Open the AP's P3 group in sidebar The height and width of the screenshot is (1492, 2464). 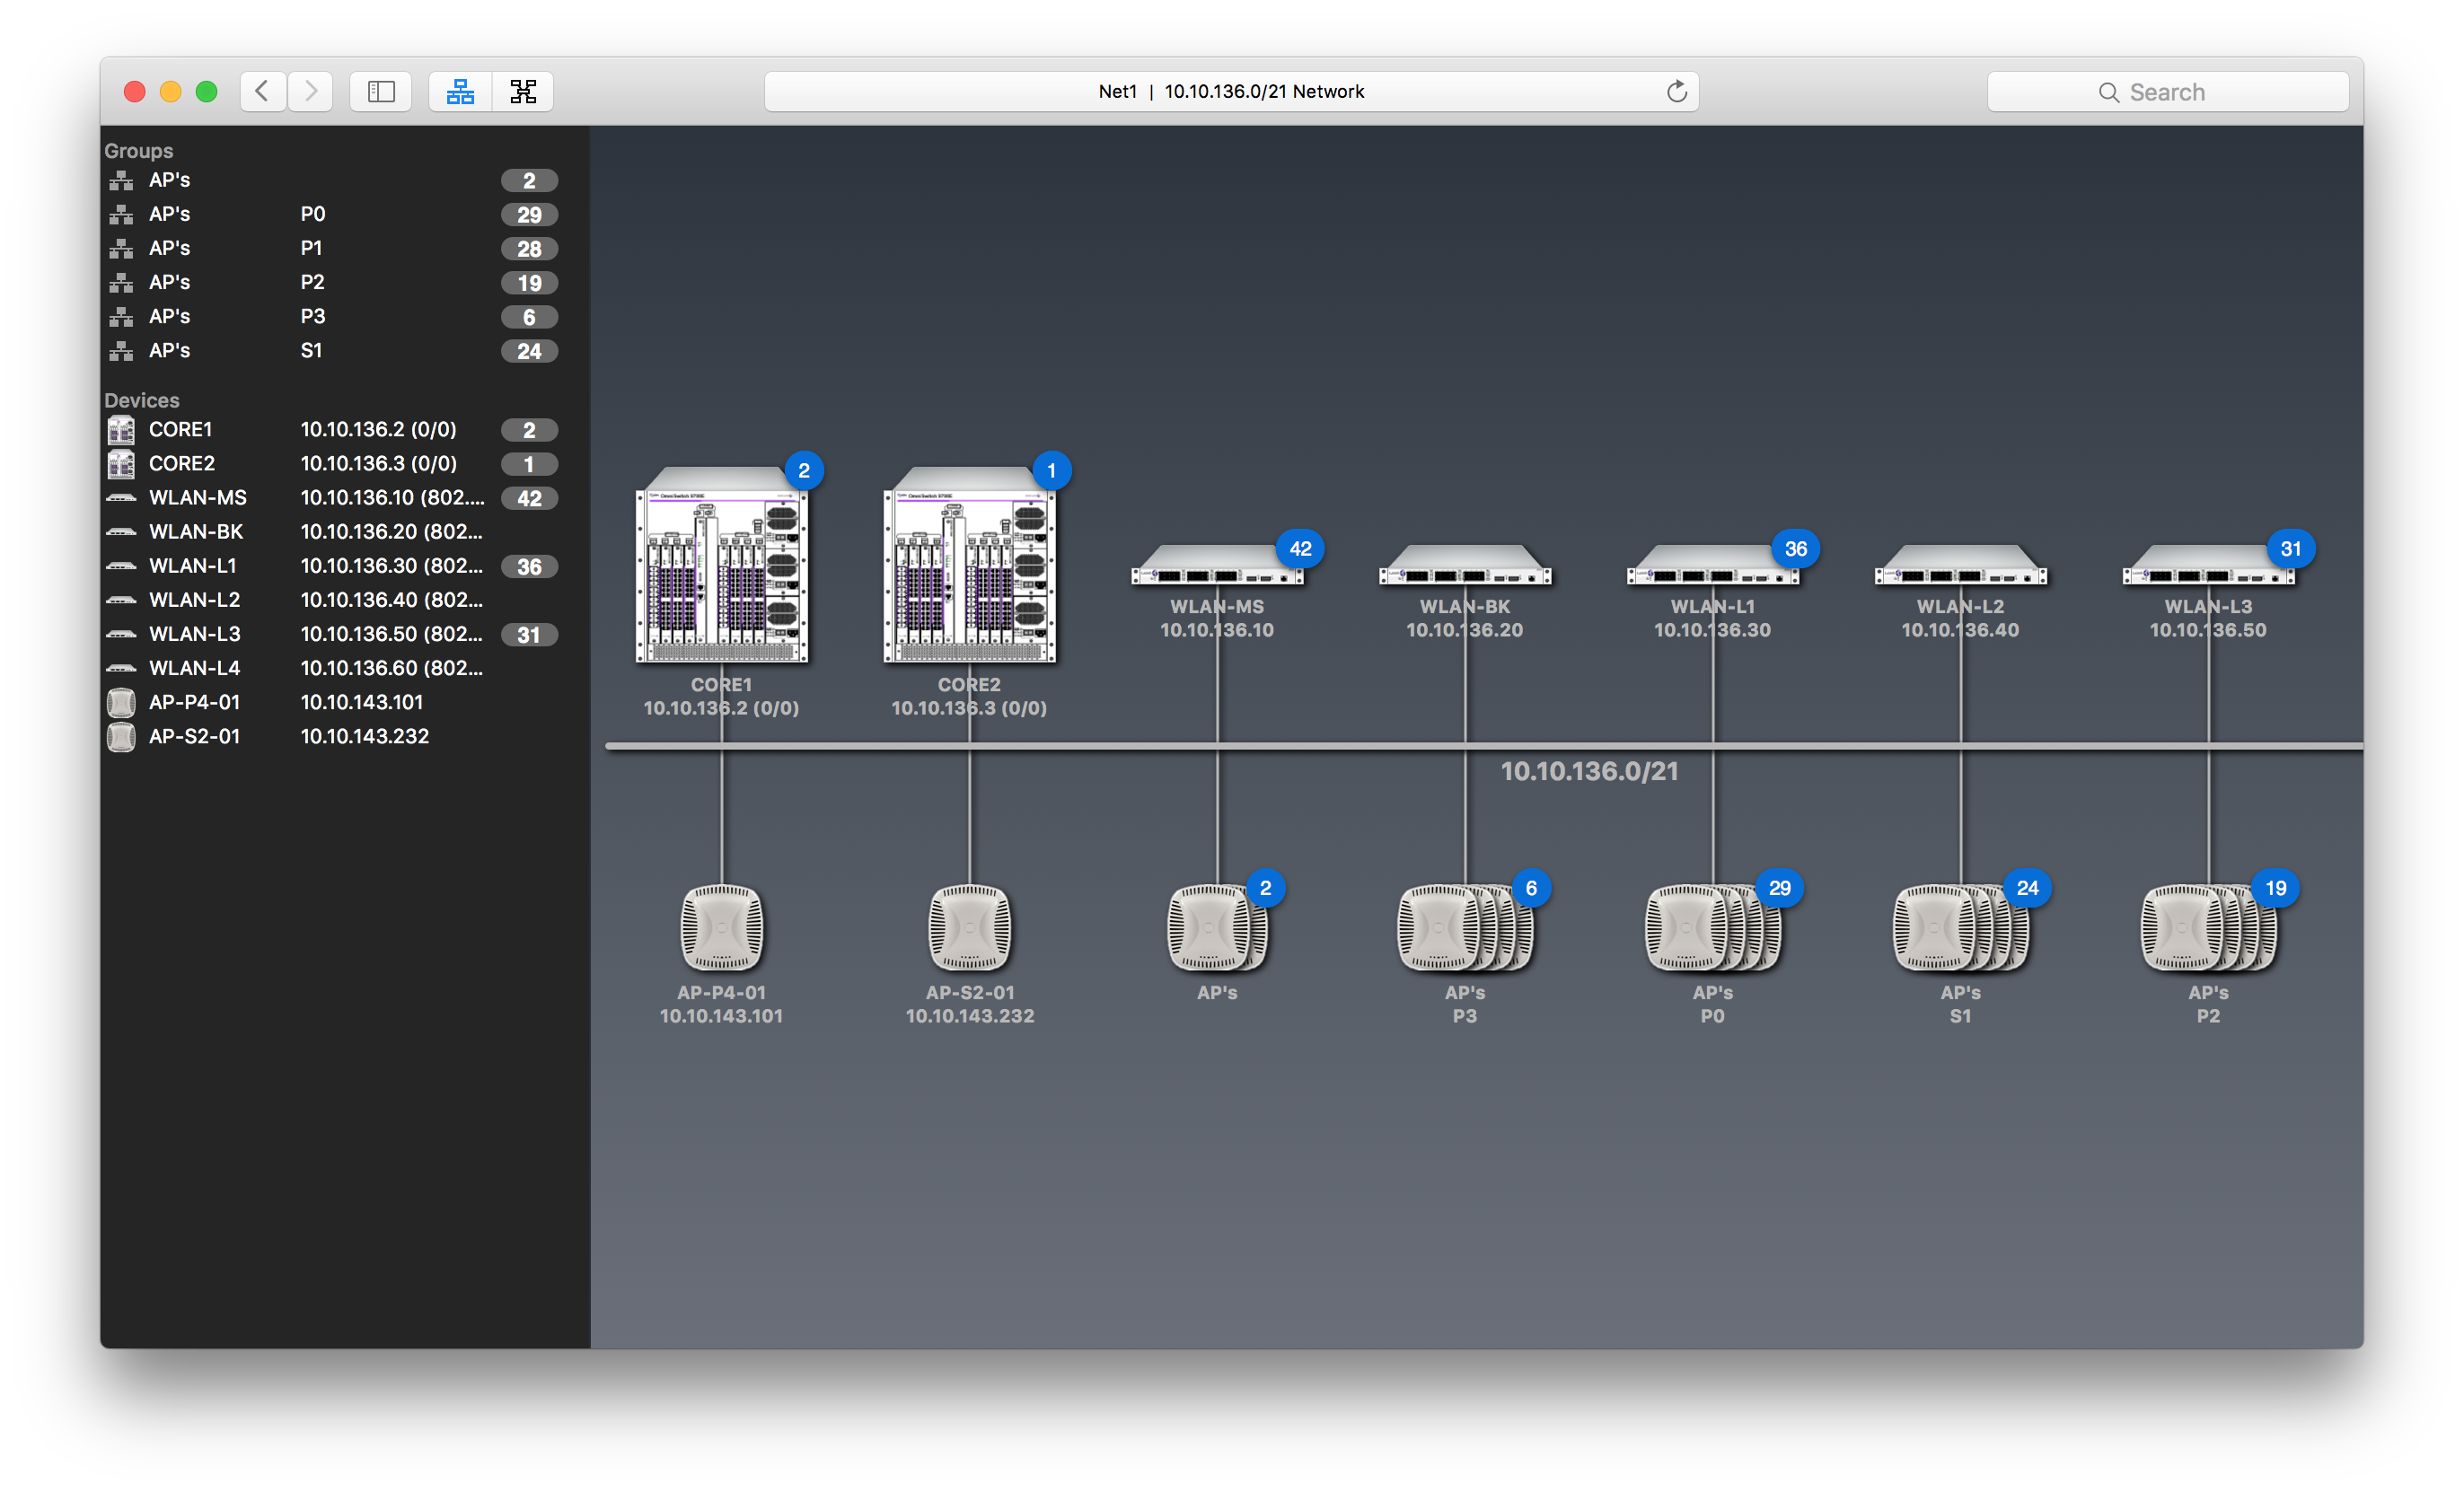[170, 316]
